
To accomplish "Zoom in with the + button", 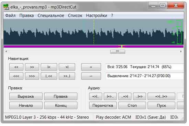I will click(91, 67).
